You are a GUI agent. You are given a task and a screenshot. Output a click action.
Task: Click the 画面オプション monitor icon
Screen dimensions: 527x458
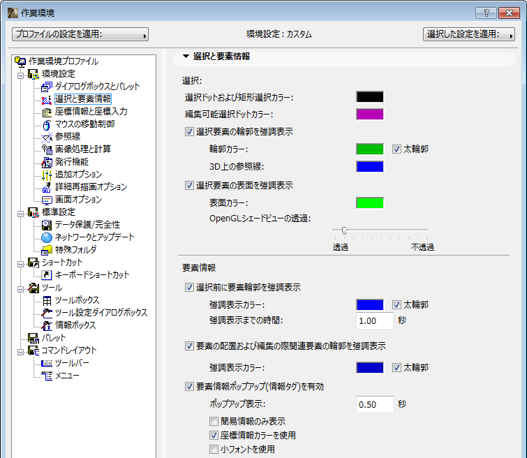46,200
